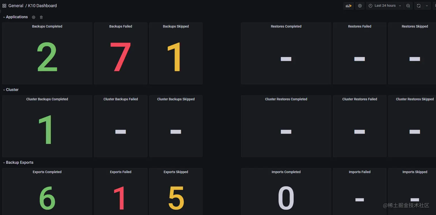The height and width of the screenshot is (215, 436).
Task: Open the Imports Skipped panel title
Action: point(415,172)
